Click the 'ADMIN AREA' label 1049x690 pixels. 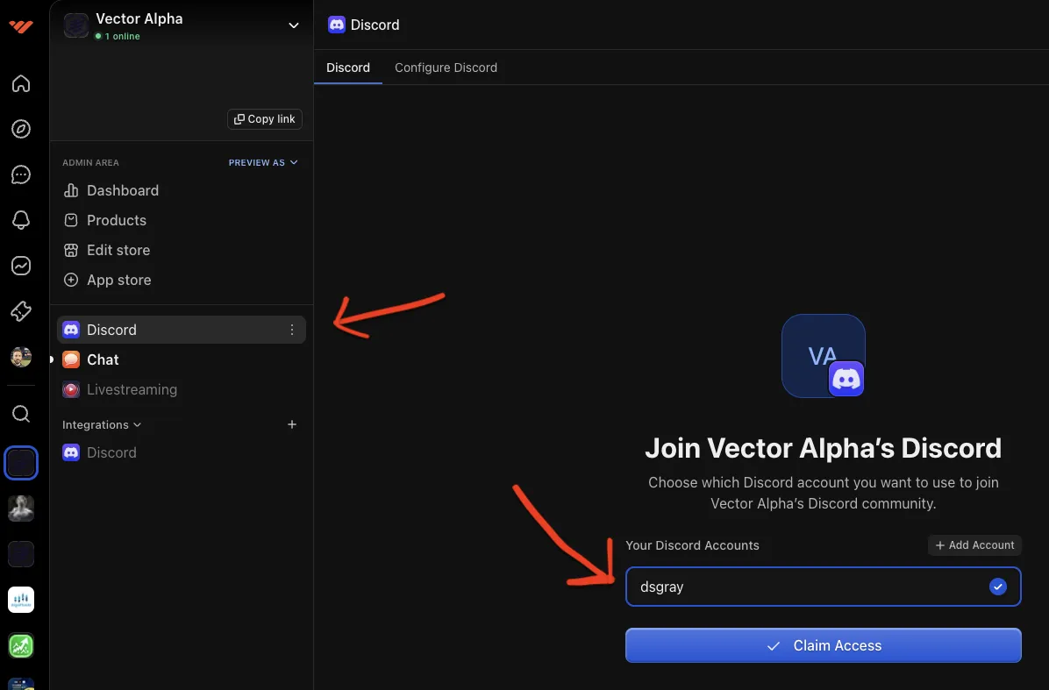pyautogui.click(x=90, y=162)
